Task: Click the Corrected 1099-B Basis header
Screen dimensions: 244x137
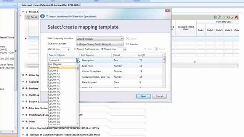Action: pyautogui.click(x=186, y=28)
